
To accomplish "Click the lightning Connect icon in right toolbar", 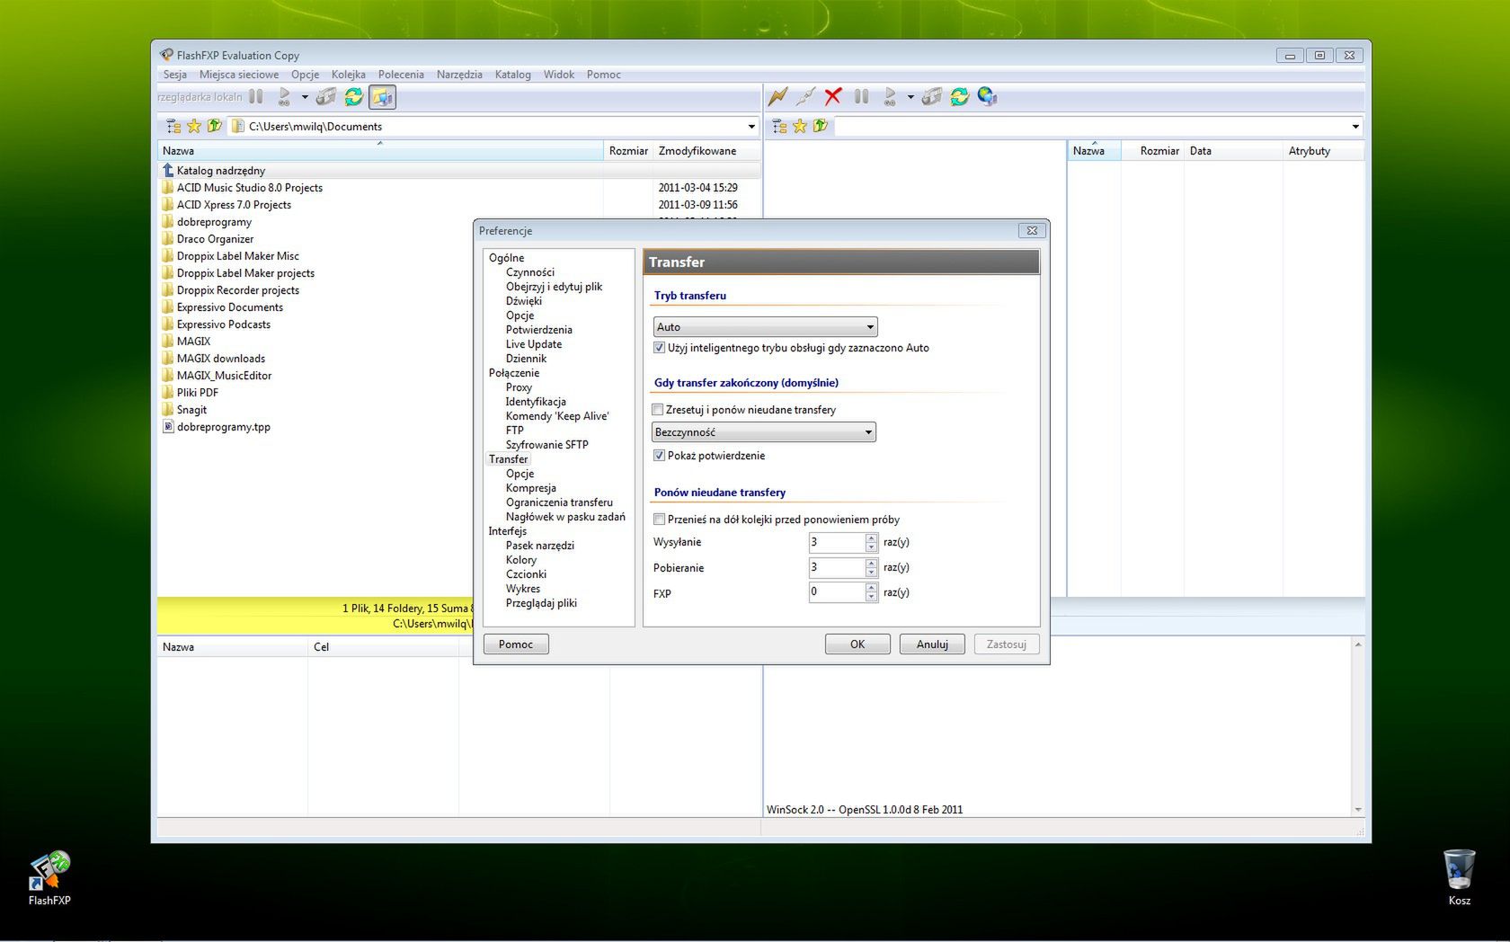I will pyautogui.click(x=777, y=96).
